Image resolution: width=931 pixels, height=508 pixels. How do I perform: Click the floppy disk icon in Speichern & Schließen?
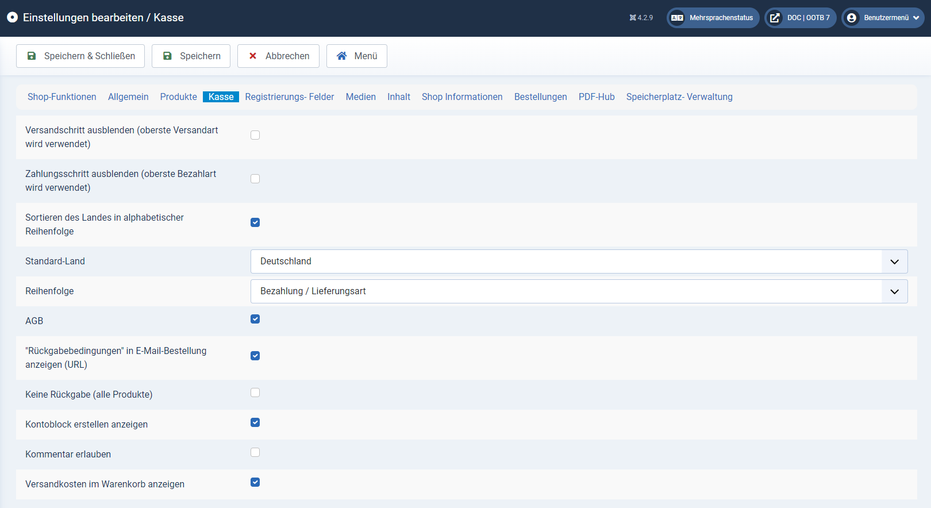[32, 56]
